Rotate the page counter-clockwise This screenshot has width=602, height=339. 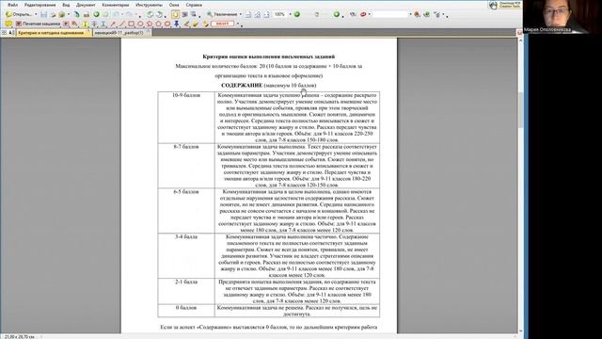point(150,14)
